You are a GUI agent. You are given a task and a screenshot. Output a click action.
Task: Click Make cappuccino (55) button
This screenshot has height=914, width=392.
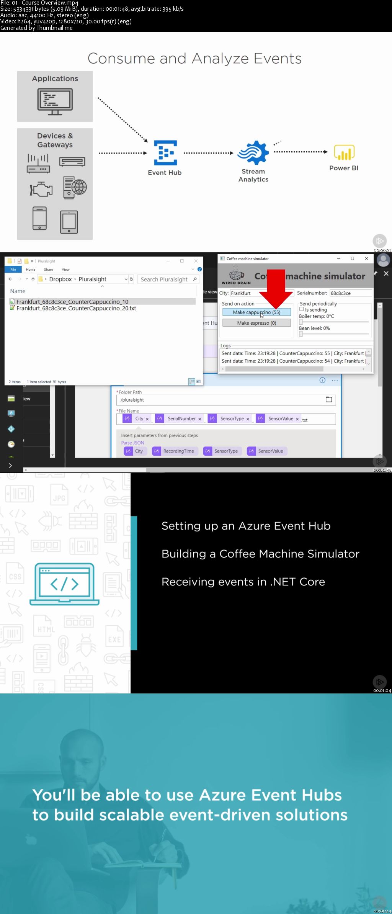(256, 312)
